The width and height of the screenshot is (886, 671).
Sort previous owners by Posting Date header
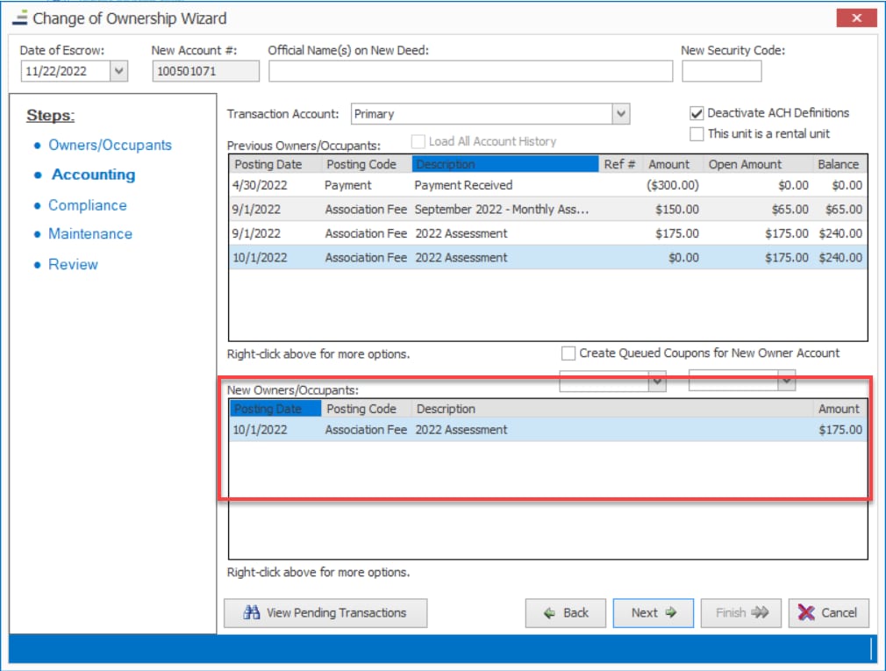(x=275, y=164)
